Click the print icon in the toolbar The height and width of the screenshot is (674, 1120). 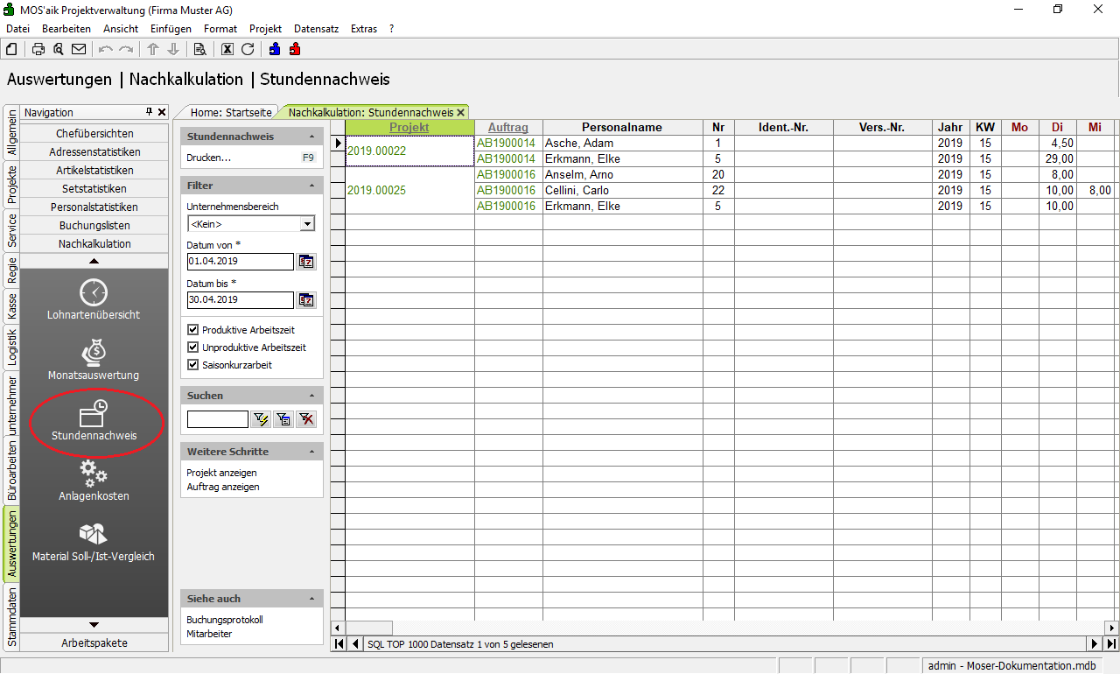tap(38, 49)
